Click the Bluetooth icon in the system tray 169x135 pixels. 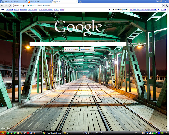pyautogui.click(x=147, y=133)
